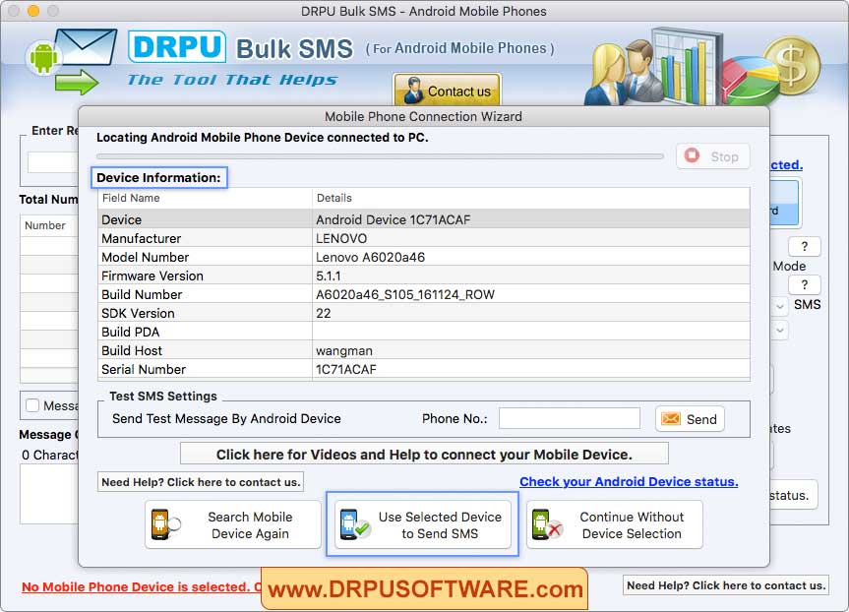Click the device search progress bar
This screenshot has width=849, height=612.
coord(380,156)
